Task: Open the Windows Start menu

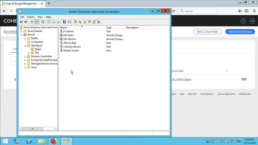Action: (x=5, y=141)
